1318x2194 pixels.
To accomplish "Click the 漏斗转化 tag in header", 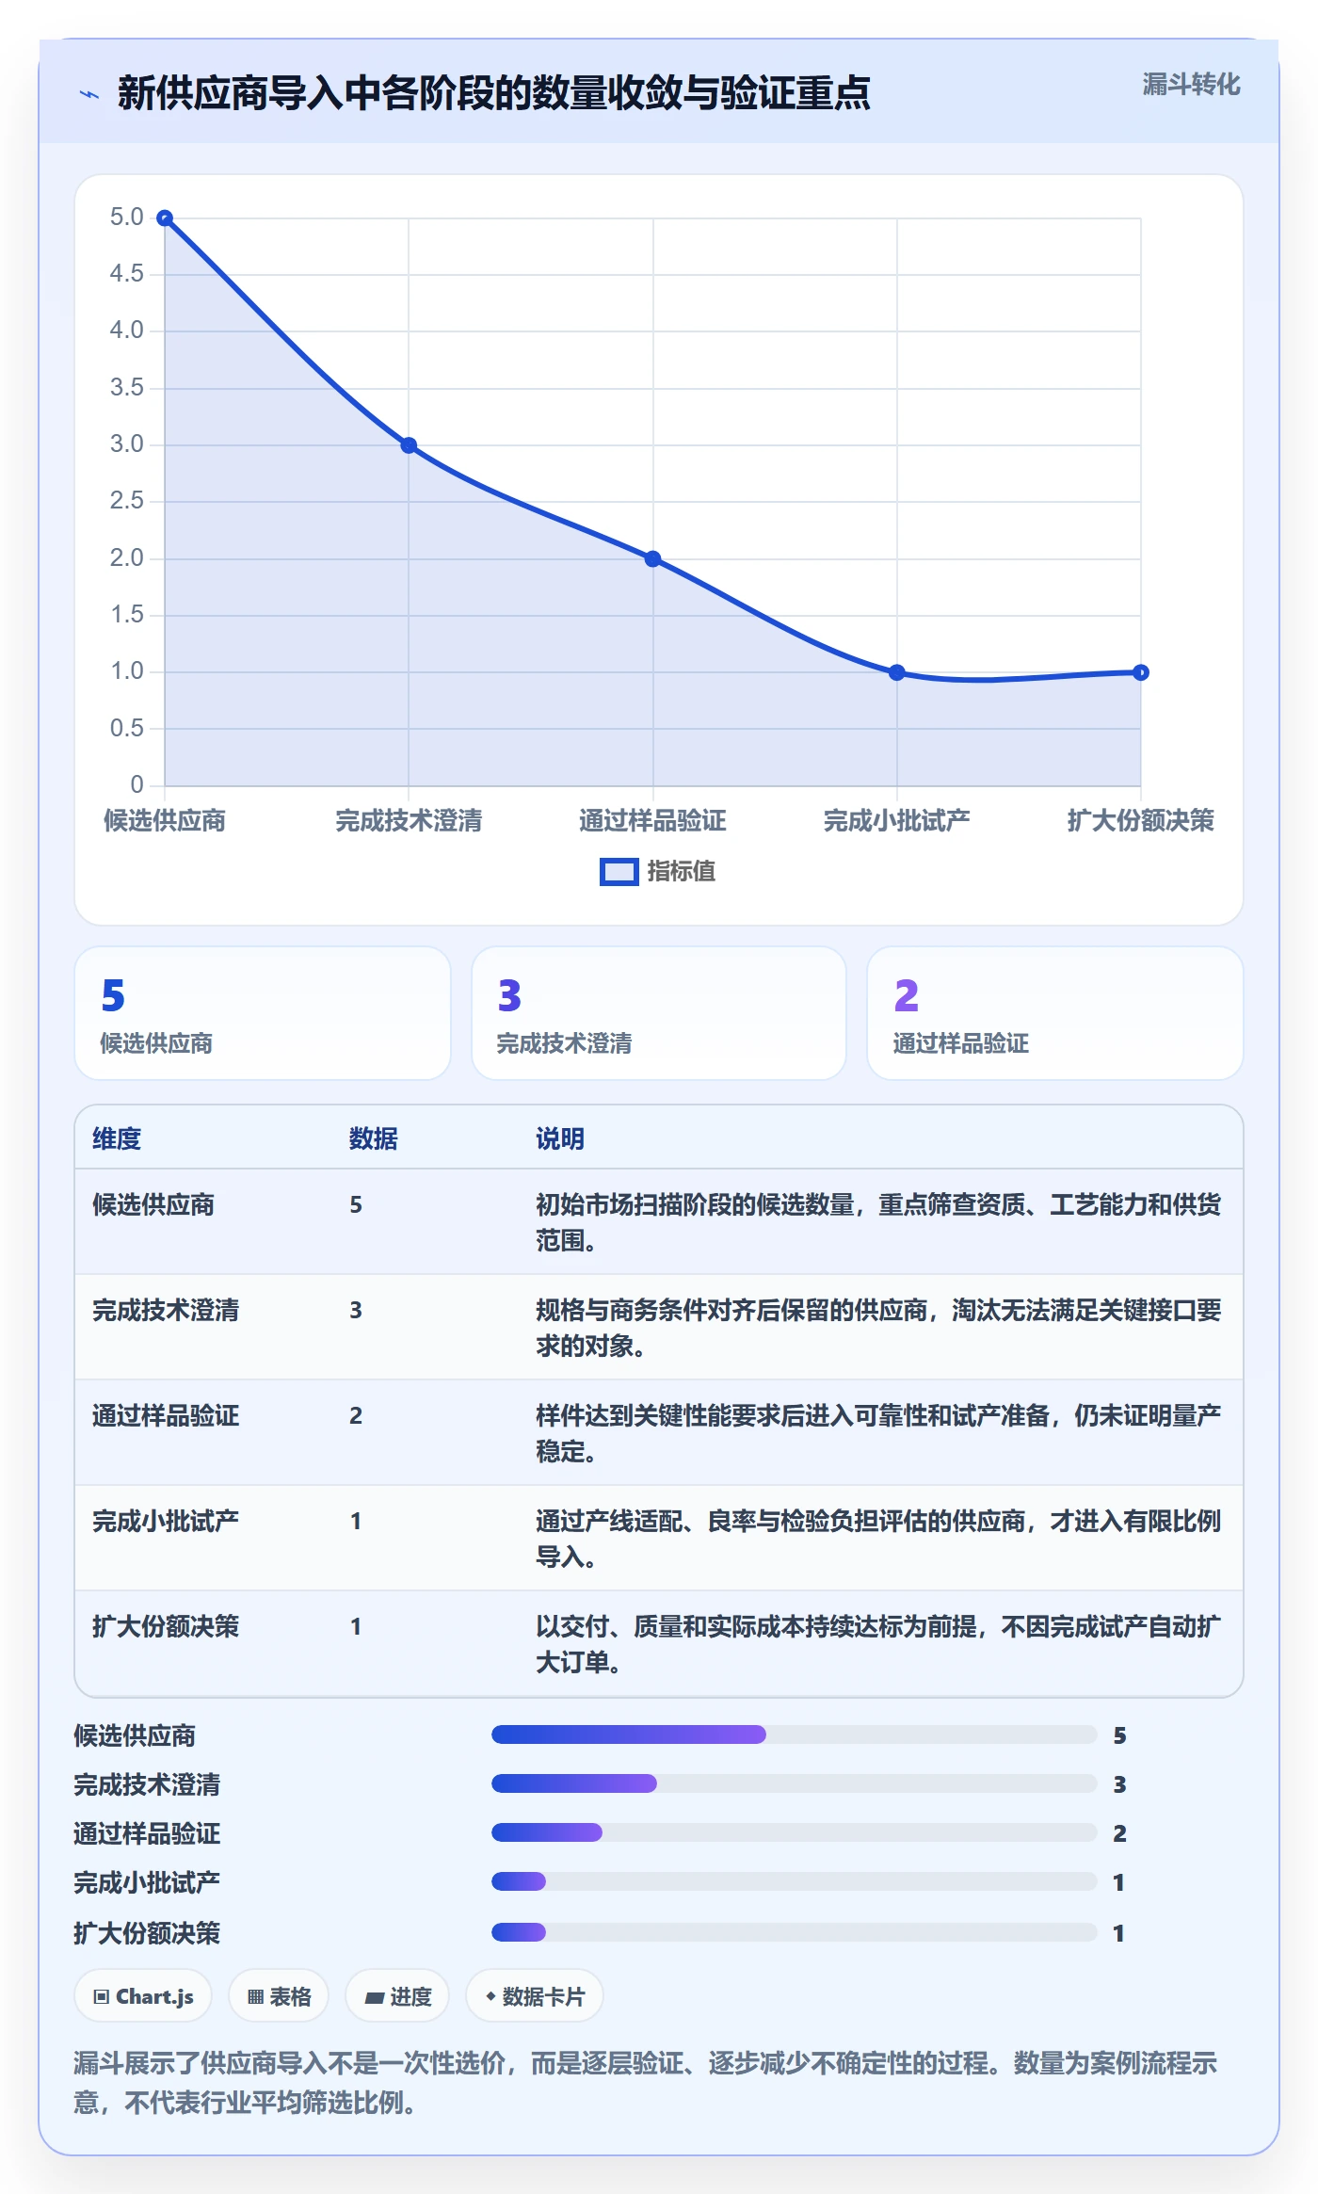I will point(1191,85).
